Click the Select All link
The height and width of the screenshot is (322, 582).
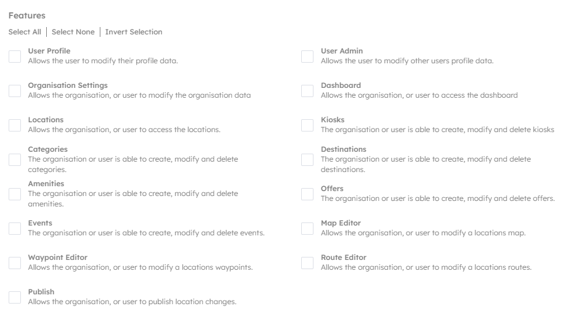(25, 32)
